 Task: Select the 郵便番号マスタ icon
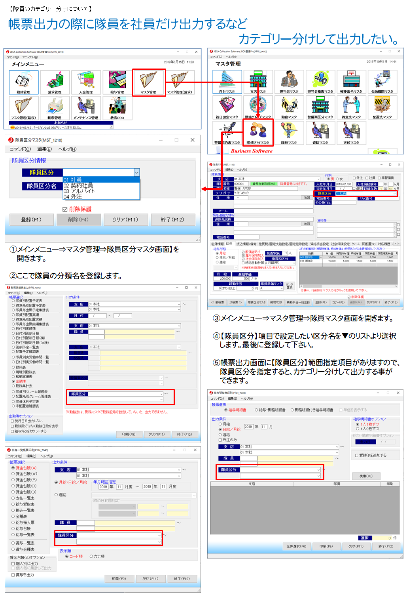pyautogui.click(x=351, y=81)
